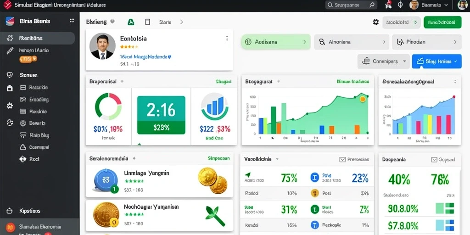Click the shopping cart icon in top bar

tap(388, 5)
